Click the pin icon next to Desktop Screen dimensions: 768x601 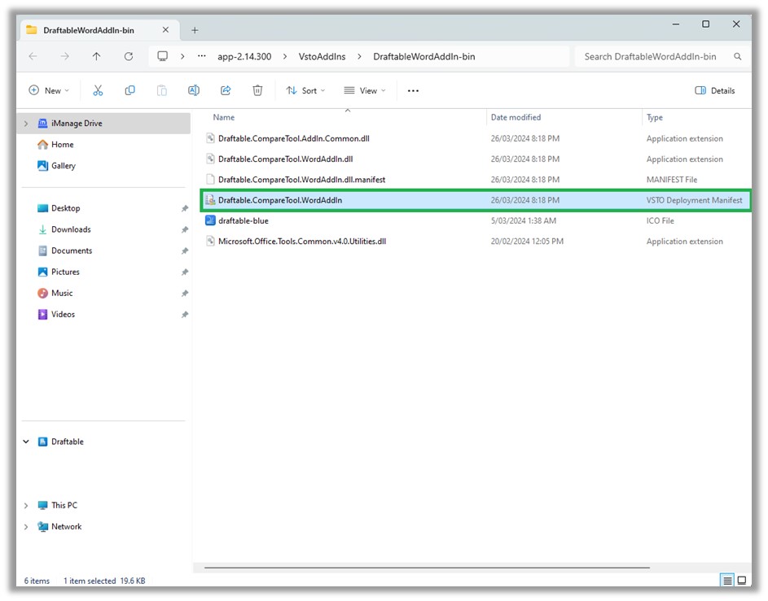tap(185, 208)
